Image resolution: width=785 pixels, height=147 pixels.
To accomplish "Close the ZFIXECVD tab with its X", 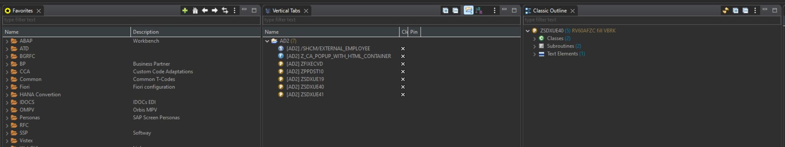I will (403, 64).
